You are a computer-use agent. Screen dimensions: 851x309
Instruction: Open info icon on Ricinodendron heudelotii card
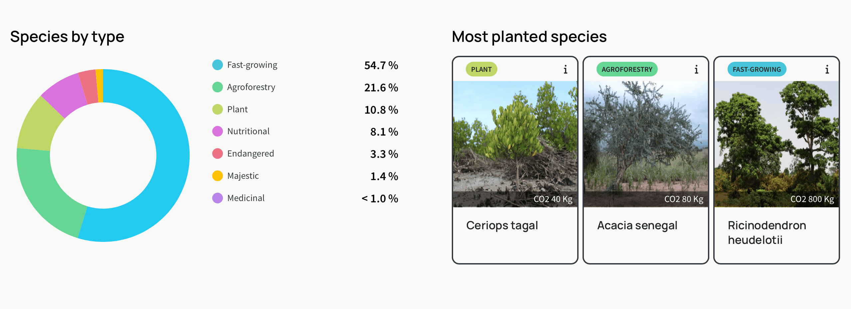coord(827,69)
